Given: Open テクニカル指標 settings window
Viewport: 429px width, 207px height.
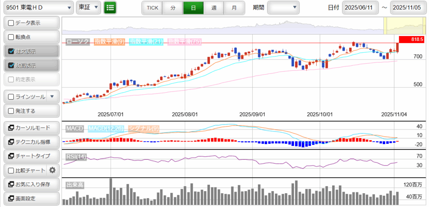Looking at the screenshot, I should coord(31,142).
